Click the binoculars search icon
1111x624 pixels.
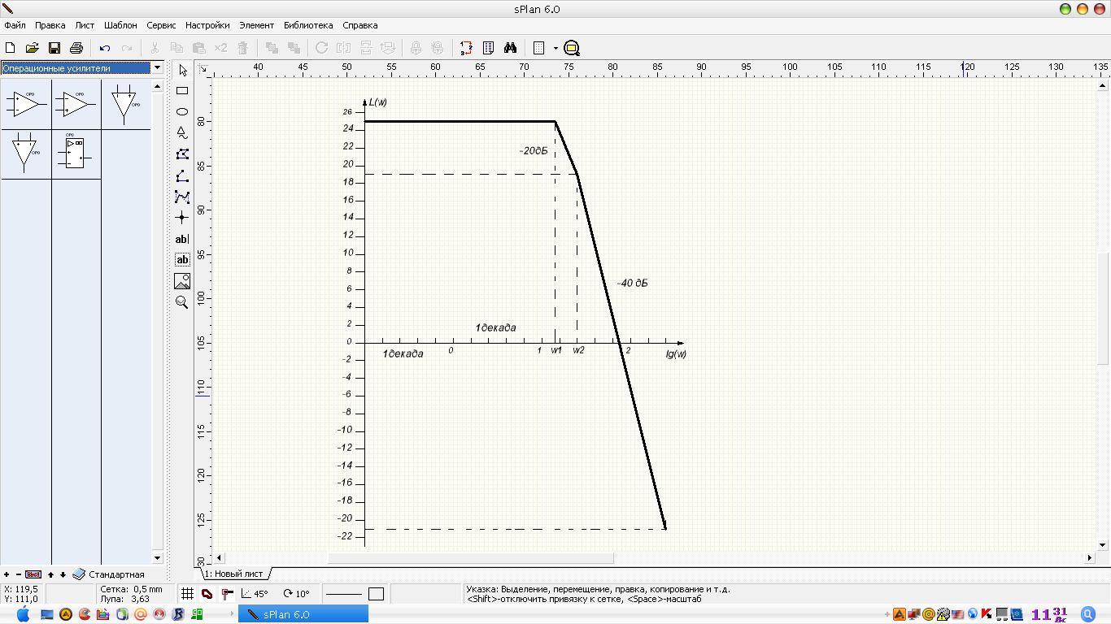coord(511,48)
